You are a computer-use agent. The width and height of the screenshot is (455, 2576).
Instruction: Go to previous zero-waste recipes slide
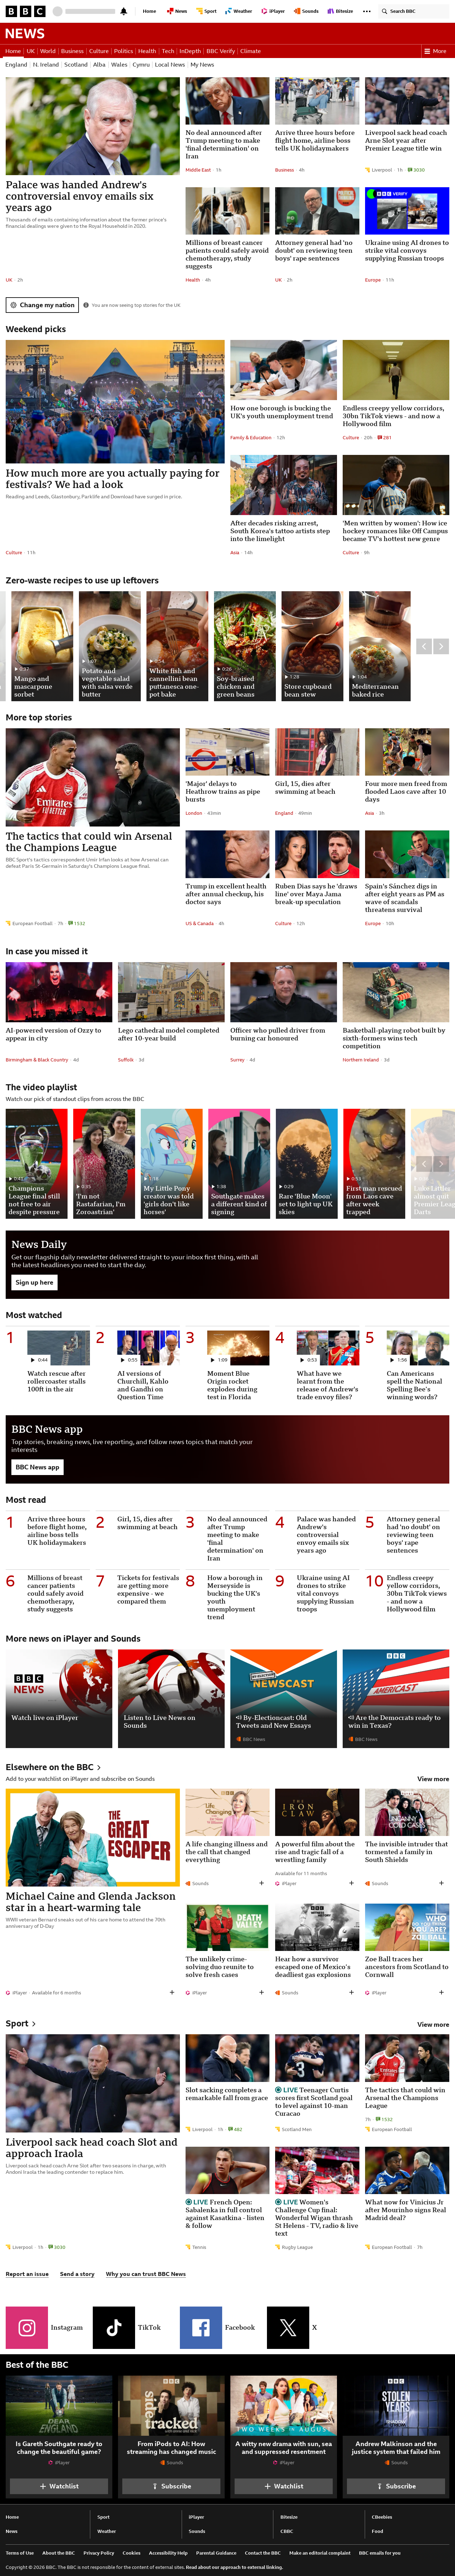(424, 646)
